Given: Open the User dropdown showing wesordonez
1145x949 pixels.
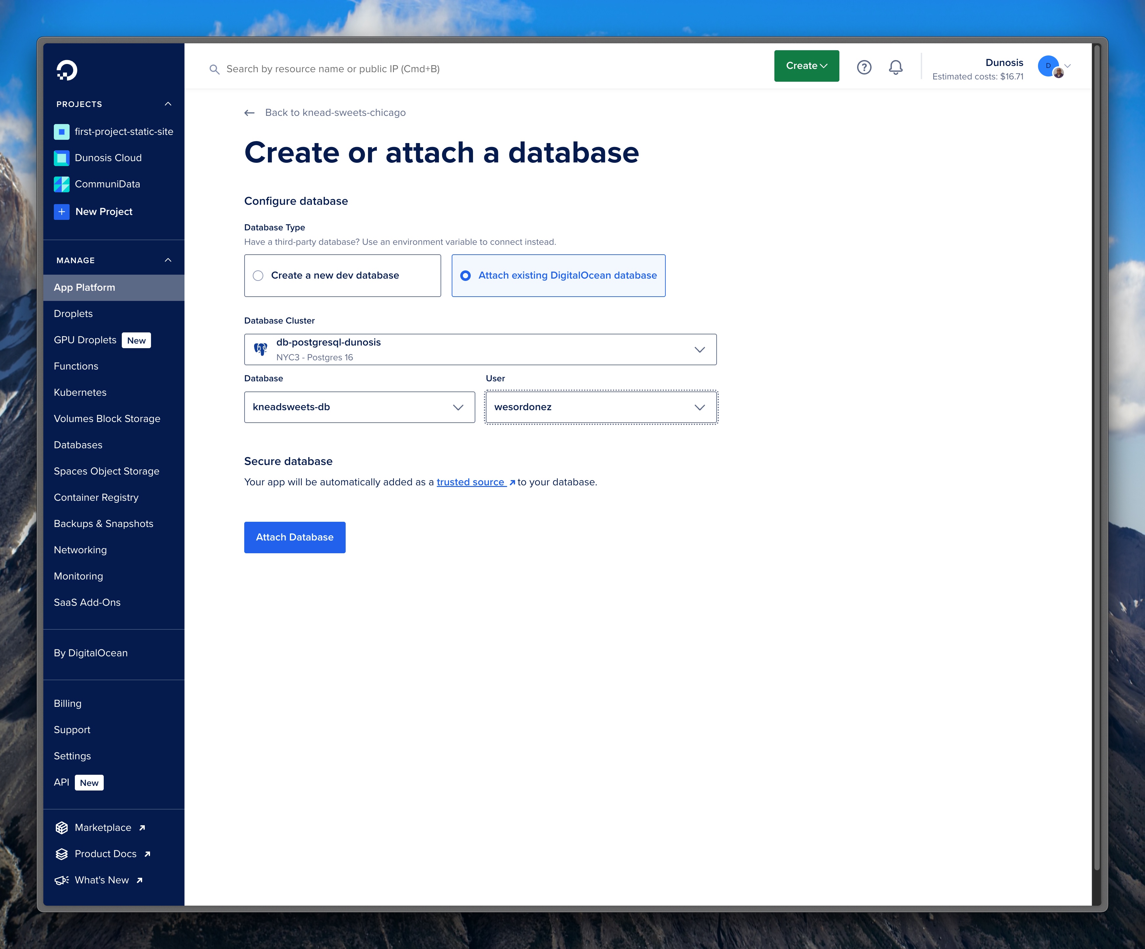Looking at the screenshot, I should pyautogui.click(x=700, y=407).
